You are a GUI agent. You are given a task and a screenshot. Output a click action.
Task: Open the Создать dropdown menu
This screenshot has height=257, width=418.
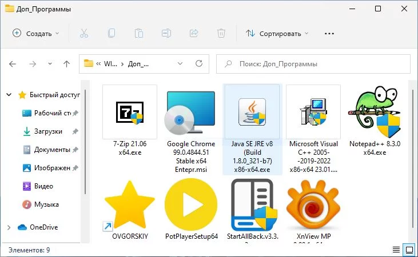[x=35, y=34]
